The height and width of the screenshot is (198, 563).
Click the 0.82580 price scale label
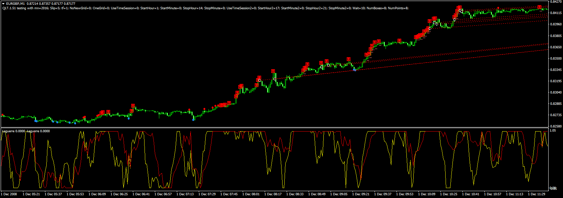coord(556,126)
